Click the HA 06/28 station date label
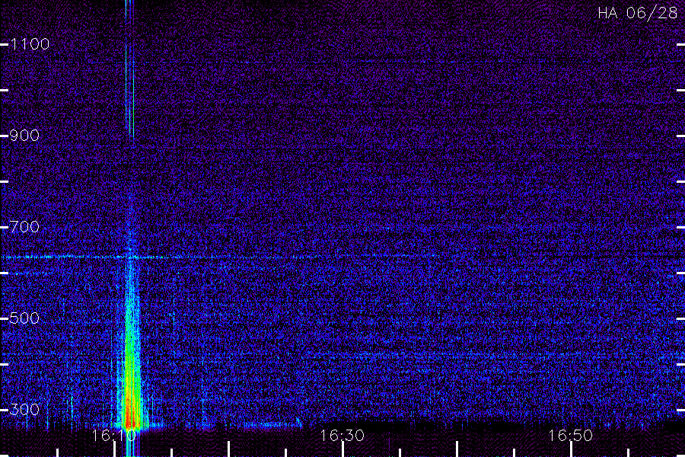 click(x=637, y=13)
